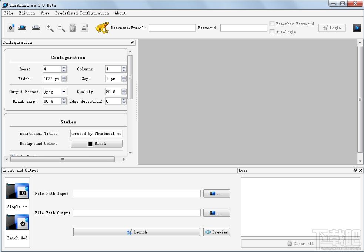The width and height of the screenshot is (364, 252).
Task: Open the File menu
Action: point(9,13)
